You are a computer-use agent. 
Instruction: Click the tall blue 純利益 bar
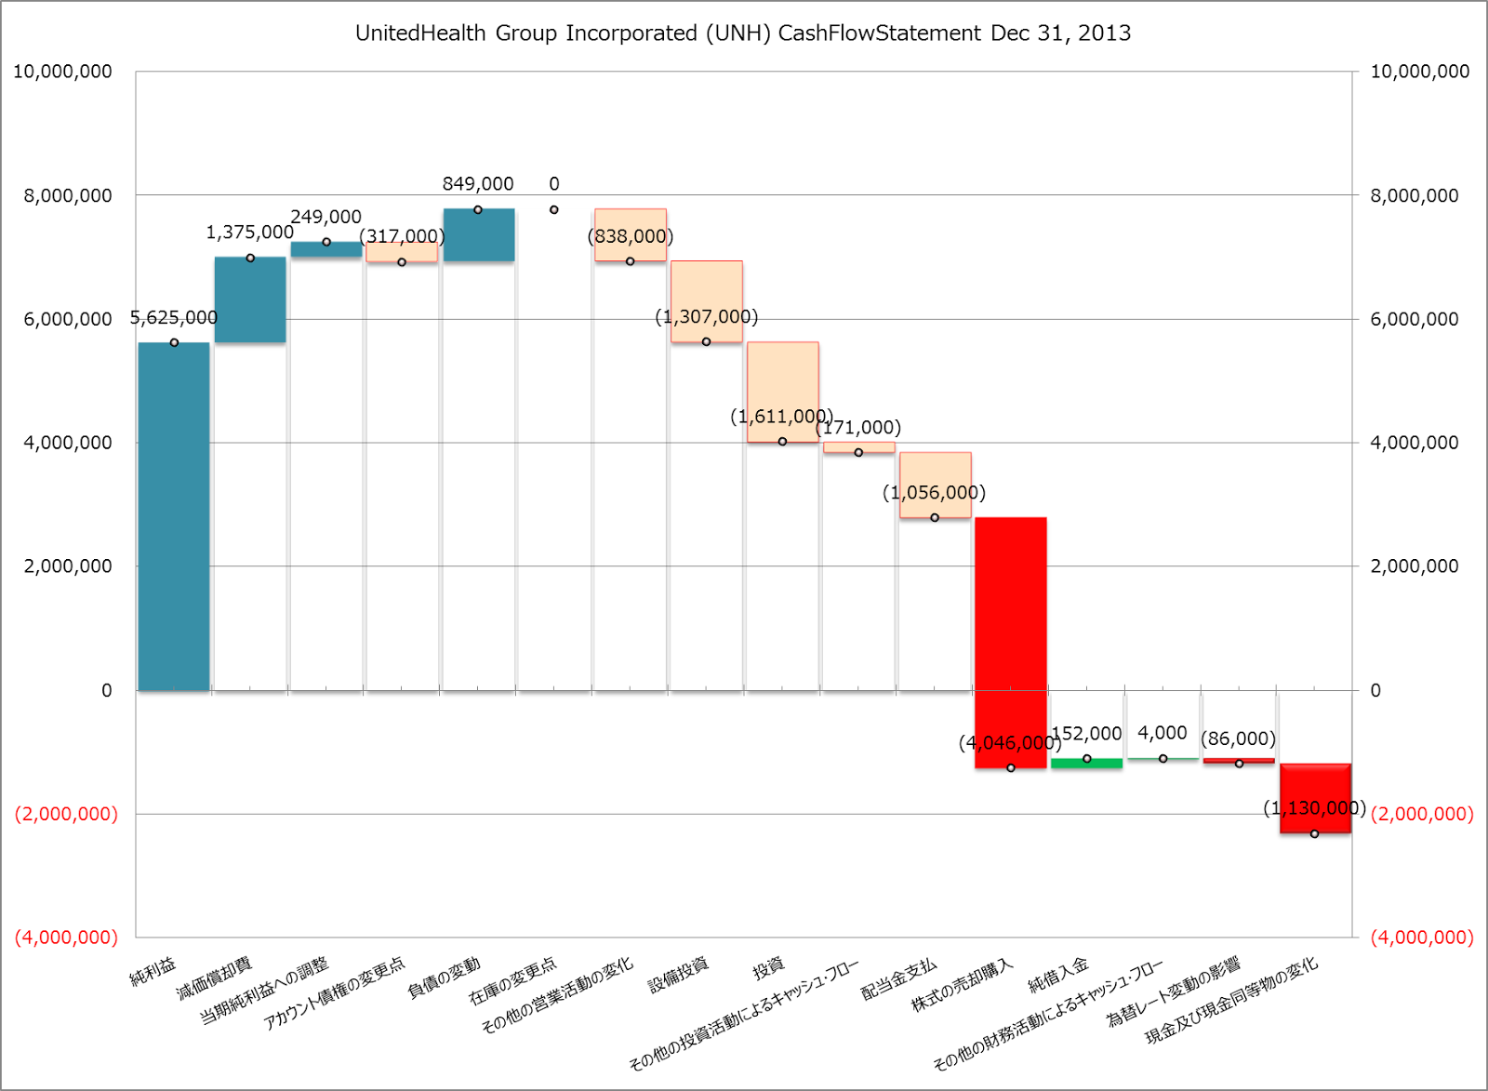[174, 516]
